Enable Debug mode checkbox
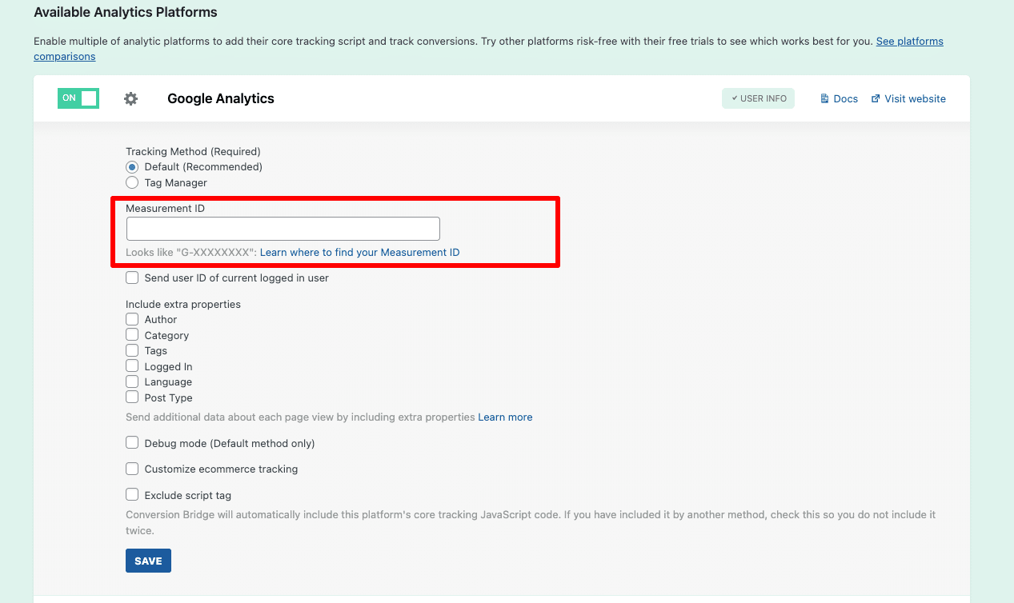The image size is (1014, 603). coord(132,443)
